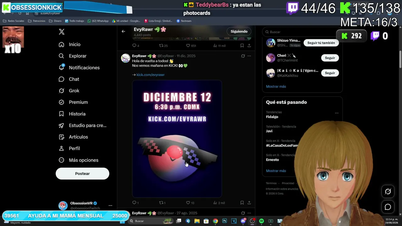The image size is (402, 226).
Task: View analytics showing 2 mil views
Action: tap(219, 203)
